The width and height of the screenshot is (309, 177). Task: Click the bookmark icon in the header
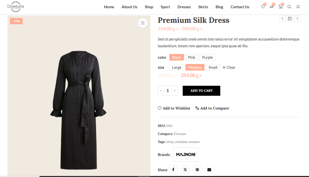tap(298, 7)
